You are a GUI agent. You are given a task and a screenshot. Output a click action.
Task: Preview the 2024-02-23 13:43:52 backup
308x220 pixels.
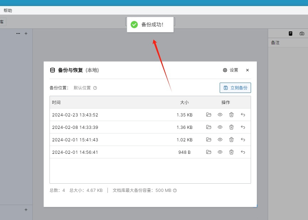click(x=220, y=115)
